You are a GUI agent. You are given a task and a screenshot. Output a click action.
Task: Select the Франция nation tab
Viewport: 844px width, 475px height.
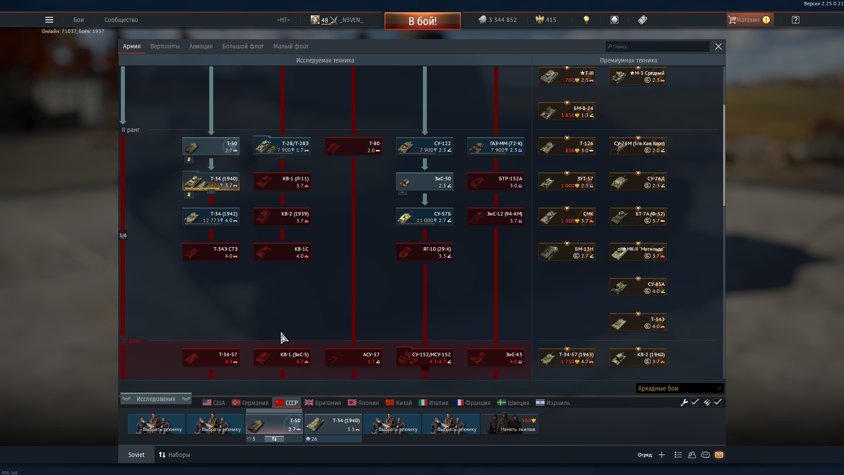[473, 403]
